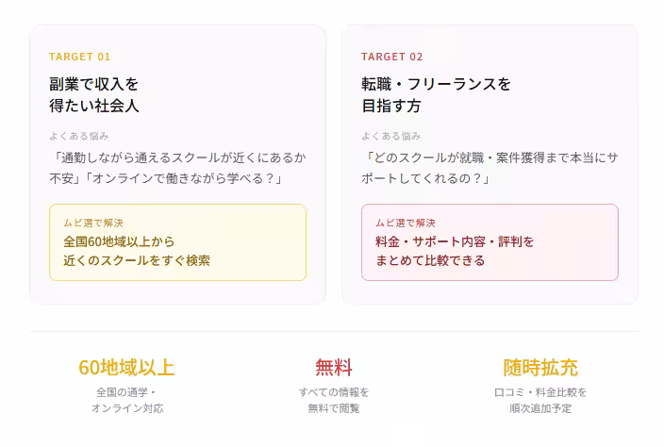Click the 随時拡充 statistic
Image resolution: width=664 pixels, height=447 pixels.
540,367
